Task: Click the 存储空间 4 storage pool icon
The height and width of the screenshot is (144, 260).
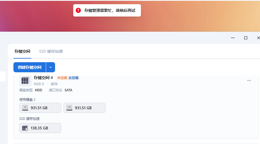Action: click(25, 80)
